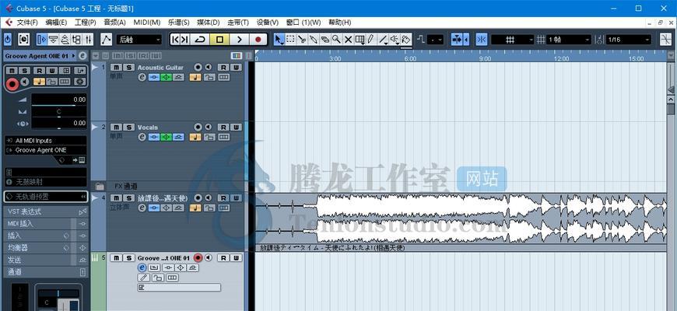
Task: Toggle the Cycle loop button
Action: pos(200,40)
